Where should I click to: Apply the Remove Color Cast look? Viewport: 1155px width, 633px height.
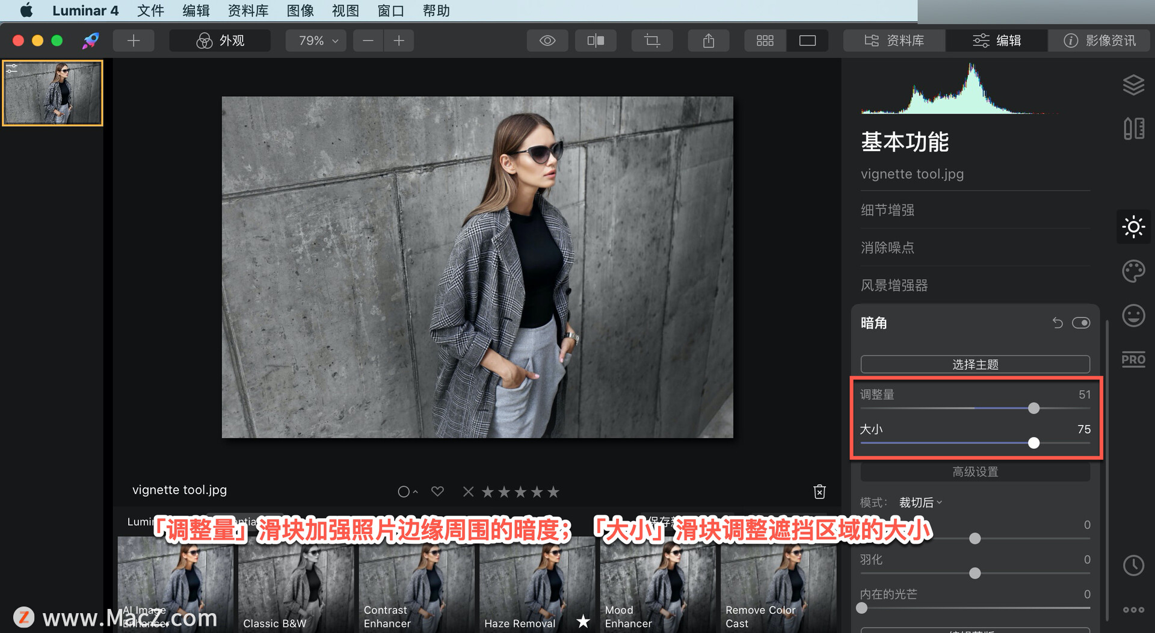coord(778,585)
